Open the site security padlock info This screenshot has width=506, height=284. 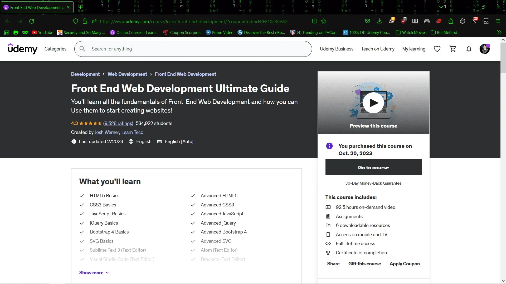85,21
